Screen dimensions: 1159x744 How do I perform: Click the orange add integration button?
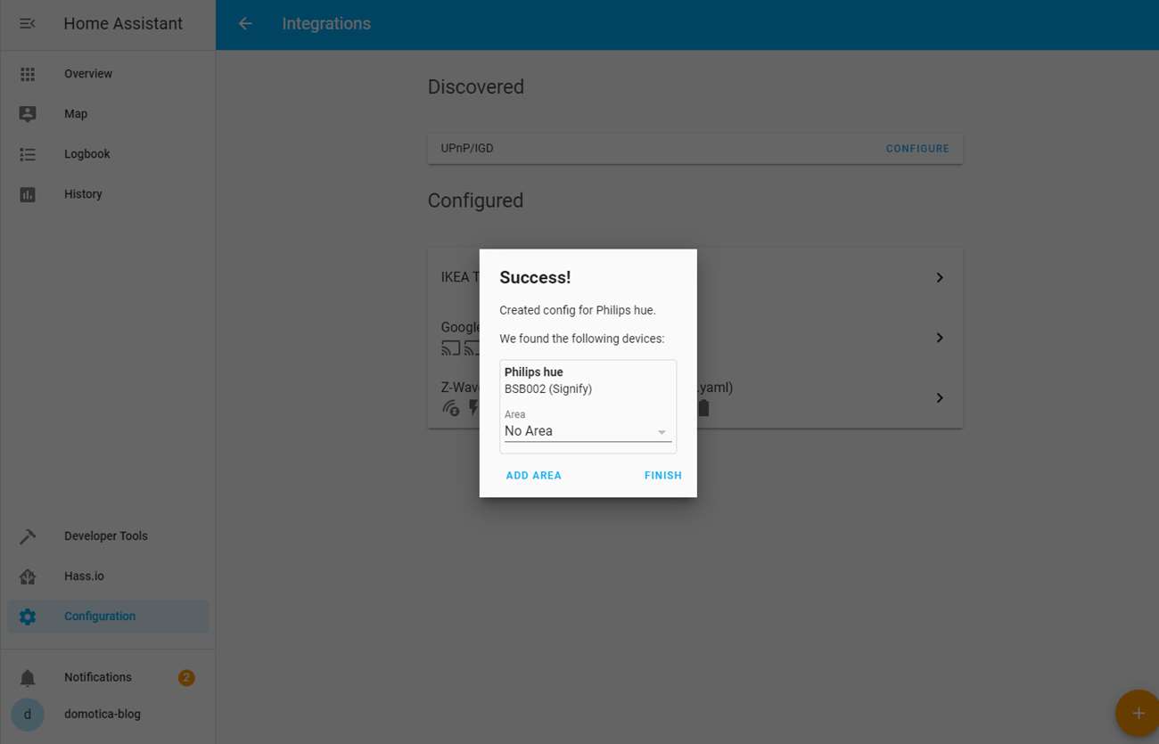pyautogui.click(x=1137, y=713)
